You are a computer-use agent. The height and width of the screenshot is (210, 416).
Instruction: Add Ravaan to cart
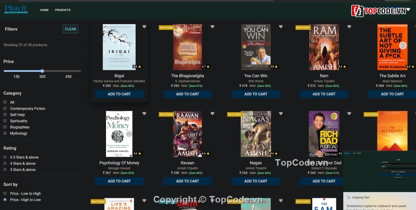coord(187,181)
